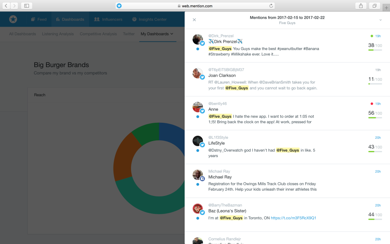The height and width of the screenshot is (244, 390).
Task: Click Michael Ray's avatar
Action: pos(198,175)
